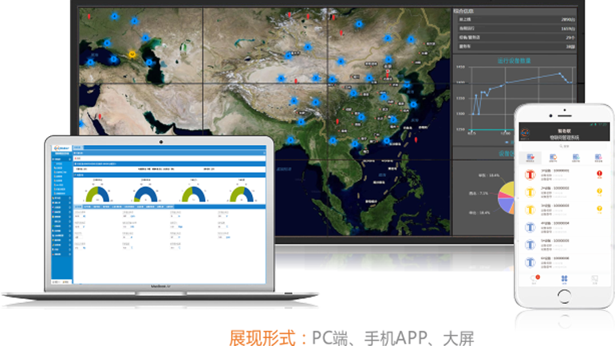615x346 pixels.
Task: Tap the message icon with red badge on phone
Action: point(532,278)
